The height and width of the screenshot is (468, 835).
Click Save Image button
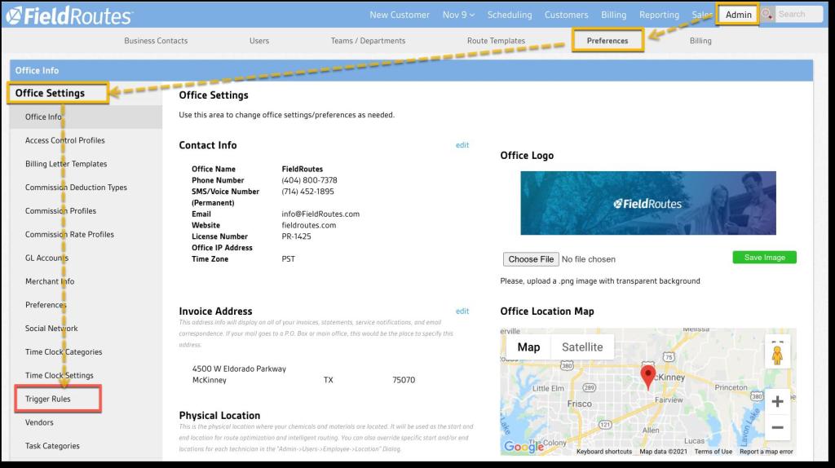tap(764, 258)
